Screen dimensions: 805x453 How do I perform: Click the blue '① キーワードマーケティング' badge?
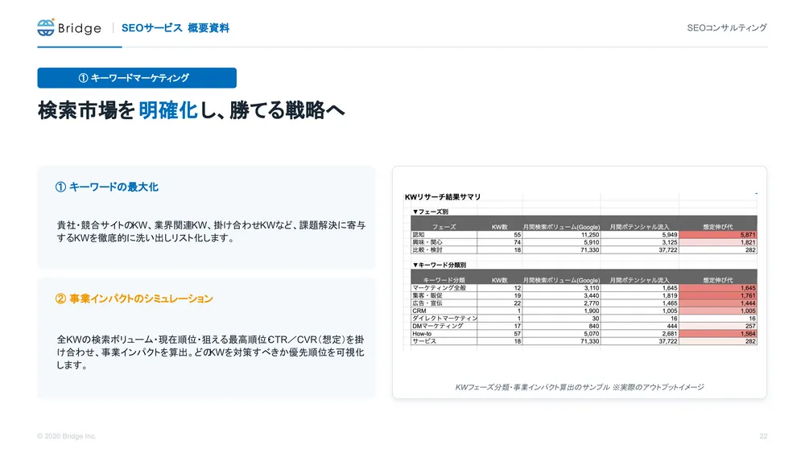coord(137,78)
